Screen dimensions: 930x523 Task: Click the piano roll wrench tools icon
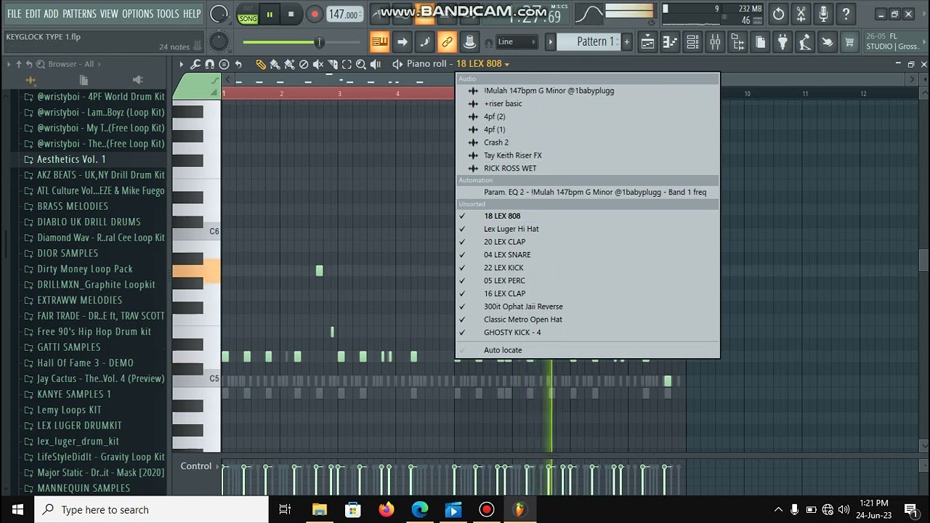[x=195, y=65]
